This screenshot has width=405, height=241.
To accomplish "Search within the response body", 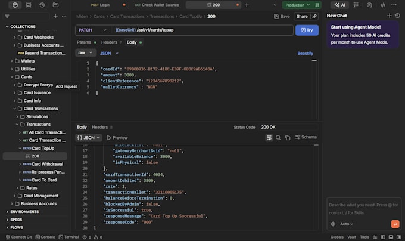I will (278, 138).
